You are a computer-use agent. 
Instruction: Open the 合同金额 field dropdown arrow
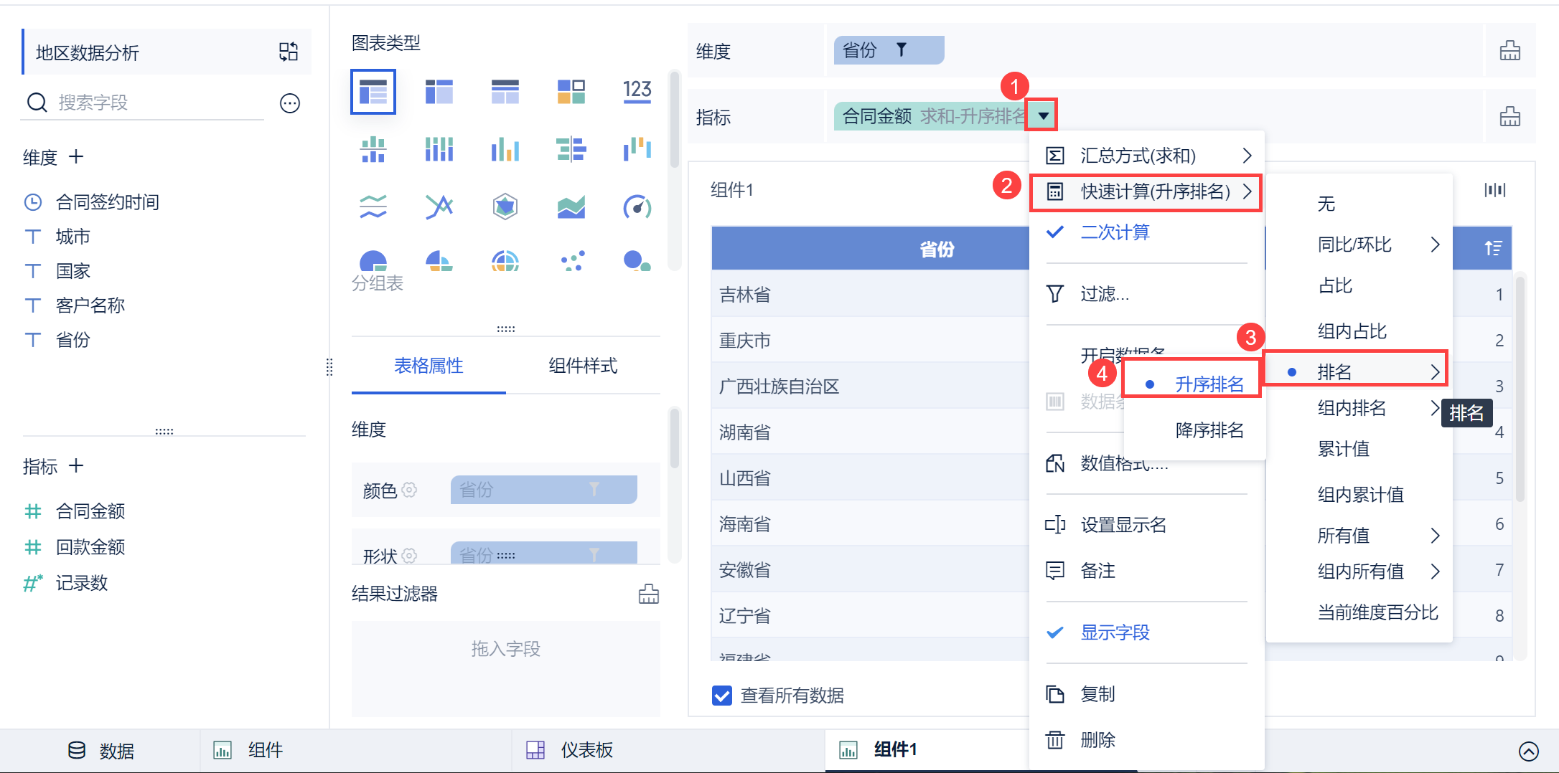(1043, 115)
